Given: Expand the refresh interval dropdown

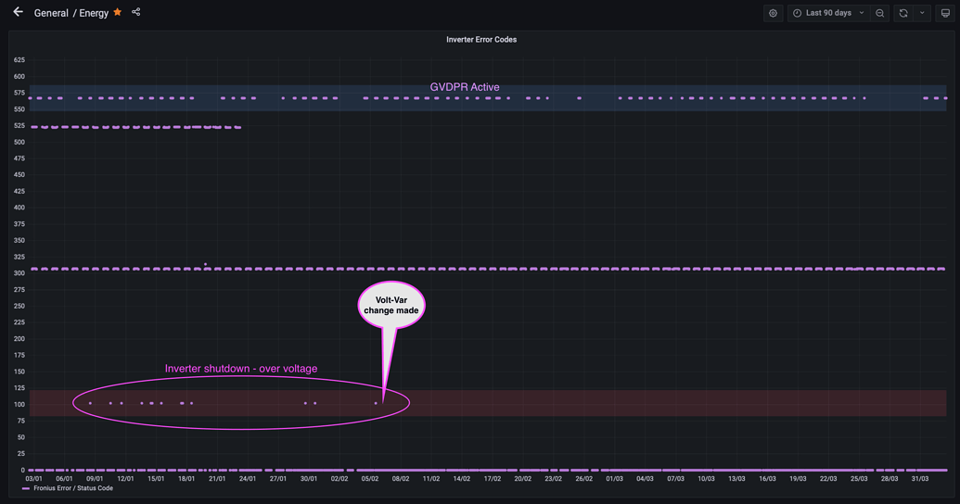Looking at the screenshot, I should 922,13.
